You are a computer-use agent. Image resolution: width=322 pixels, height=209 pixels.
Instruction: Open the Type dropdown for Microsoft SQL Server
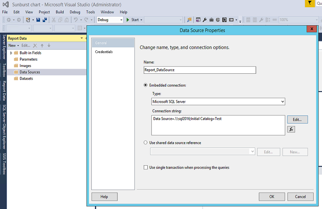[282, 102]
